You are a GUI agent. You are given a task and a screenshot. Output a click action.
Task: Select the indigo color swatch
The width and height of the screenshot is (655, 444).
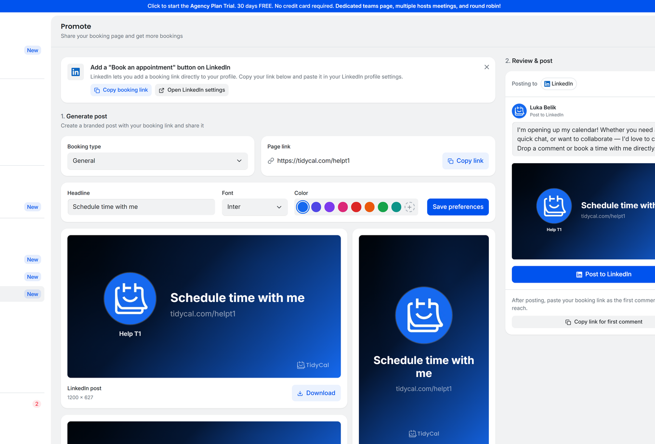pyautogui.click(x=316, y=207)
